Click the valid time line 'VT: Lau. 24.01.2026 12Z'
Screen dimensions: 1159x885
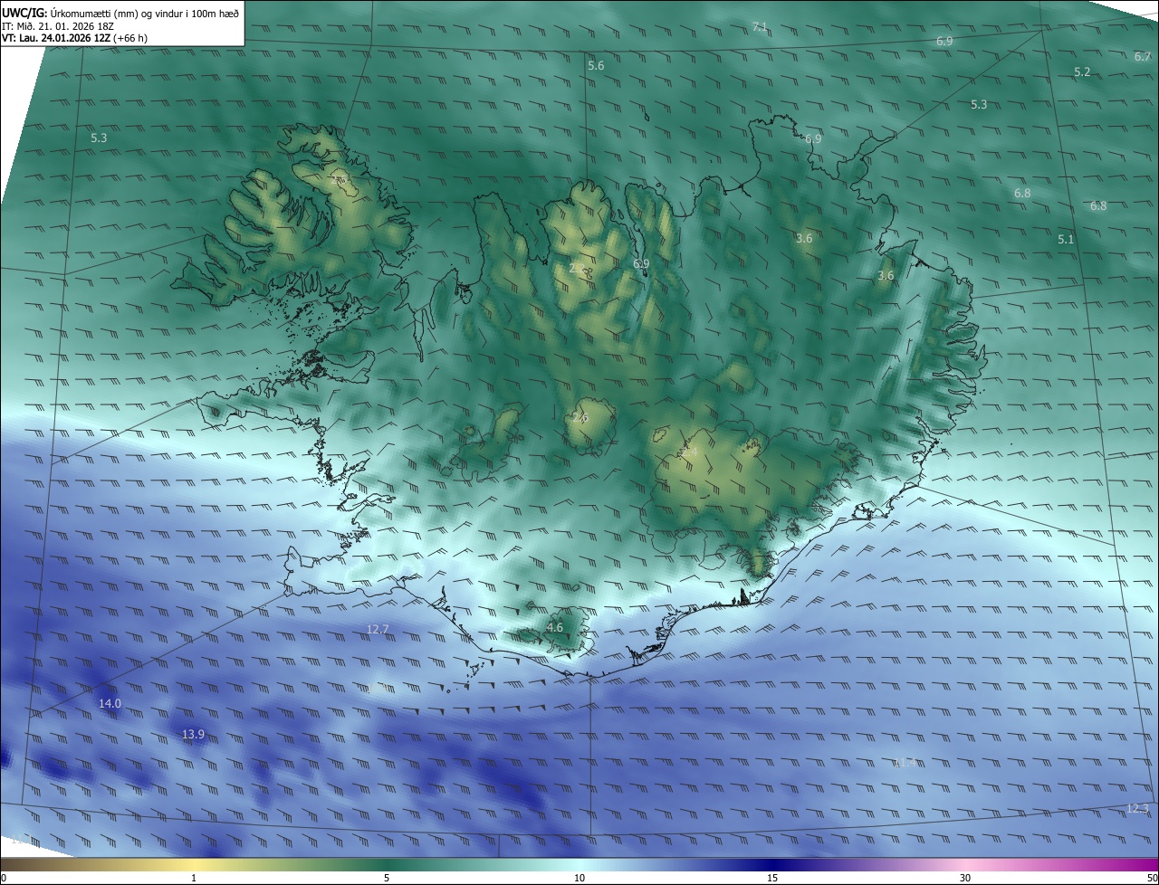57,38
